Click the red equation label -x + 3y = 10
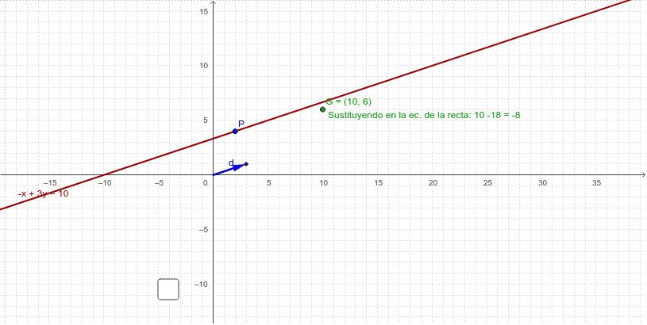Screen dimensions: 647x325 coord(44,193)
